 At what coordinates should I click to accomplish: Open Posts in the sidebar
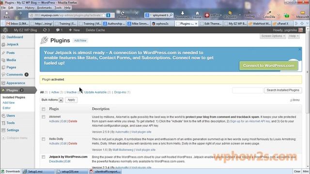coord(11,53)
